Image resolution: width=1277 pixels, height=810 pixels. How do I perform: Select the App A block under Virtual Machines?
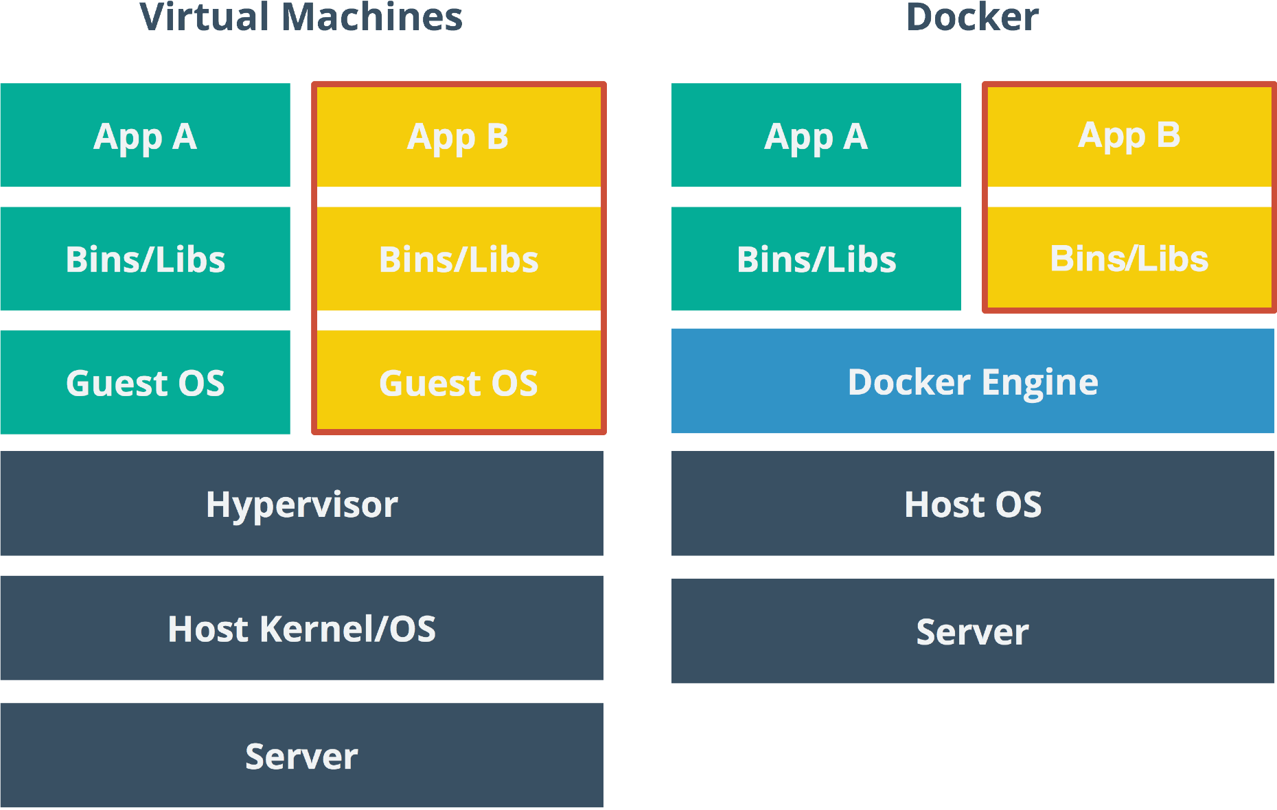coord(145,135)
